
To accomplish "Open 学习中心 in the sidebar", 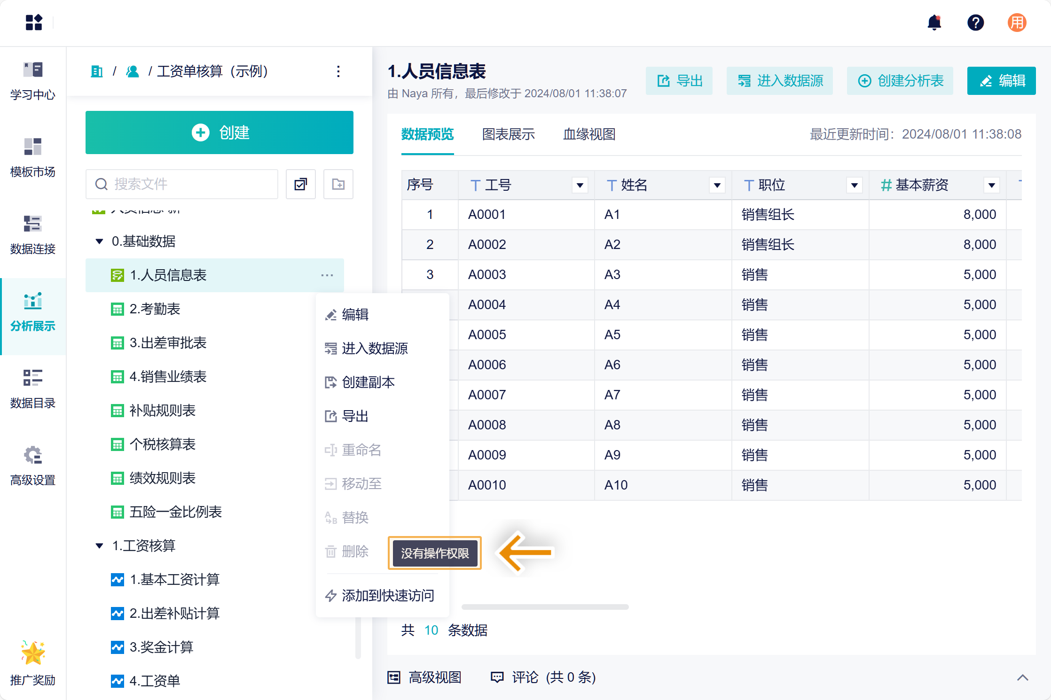I will pos(33,80).
